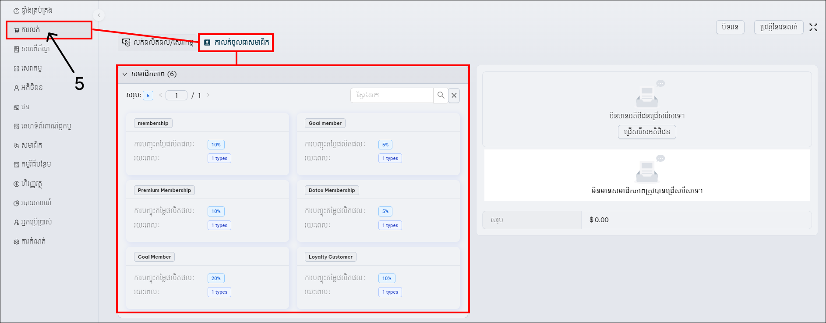Click the បិទវេន (close shift) button

click(x=730, y=27)
